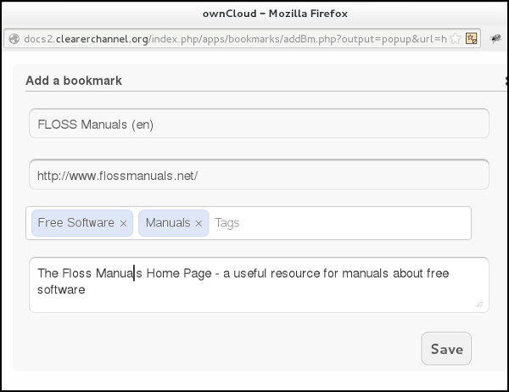Screen dimensions: 509x392
Task: Remove the Manuals tag
Action: coord(199,223)
